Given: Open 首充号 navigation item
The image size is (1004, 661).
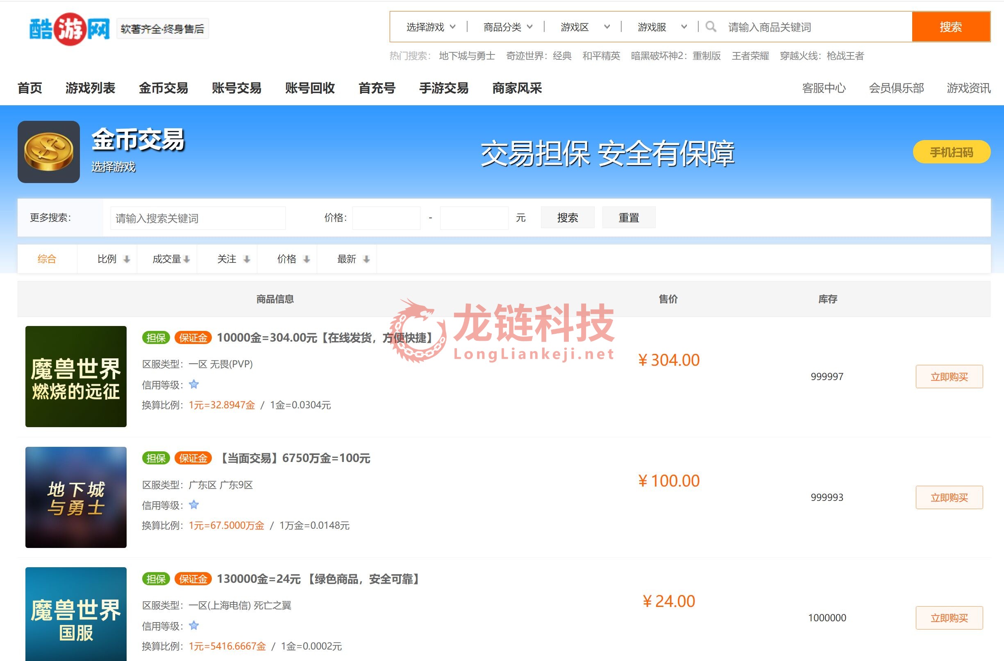Looking at the screenshot, I should tap(377, 88).
